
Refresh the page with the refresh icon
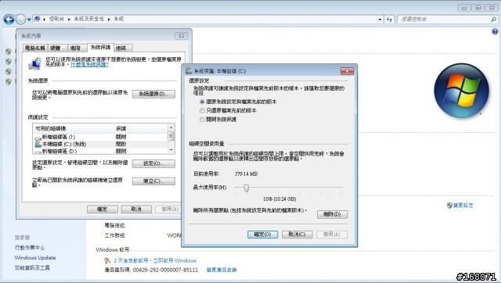tap(389, 20)
